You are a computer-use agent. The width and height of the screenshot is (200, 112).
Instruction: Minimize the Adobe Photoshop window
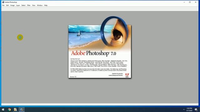coord(184,2)
